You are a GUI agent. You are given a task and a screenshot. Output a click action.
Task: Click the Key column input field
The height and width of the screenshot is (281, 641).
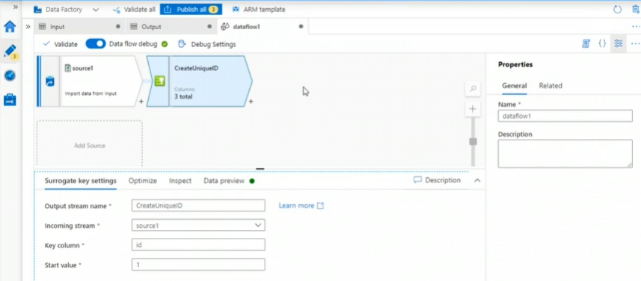tap(198, 244)
